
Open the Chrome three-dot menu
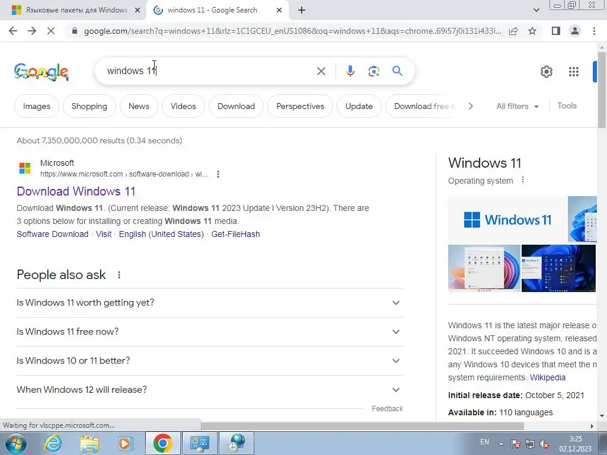[x=594, y=31]
